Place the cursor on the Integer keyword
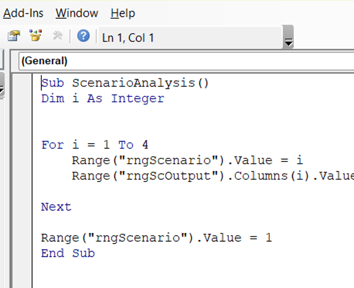 click(x=138, y=99)
